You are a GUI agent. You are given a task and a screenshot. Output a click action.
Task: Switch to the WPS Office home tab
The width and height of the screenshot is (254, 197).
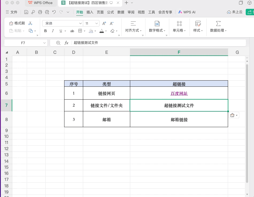(x=40, y=3)
